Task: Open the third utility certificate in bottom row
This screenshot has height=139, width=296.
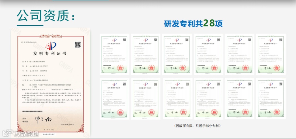Action: [178, 99]
